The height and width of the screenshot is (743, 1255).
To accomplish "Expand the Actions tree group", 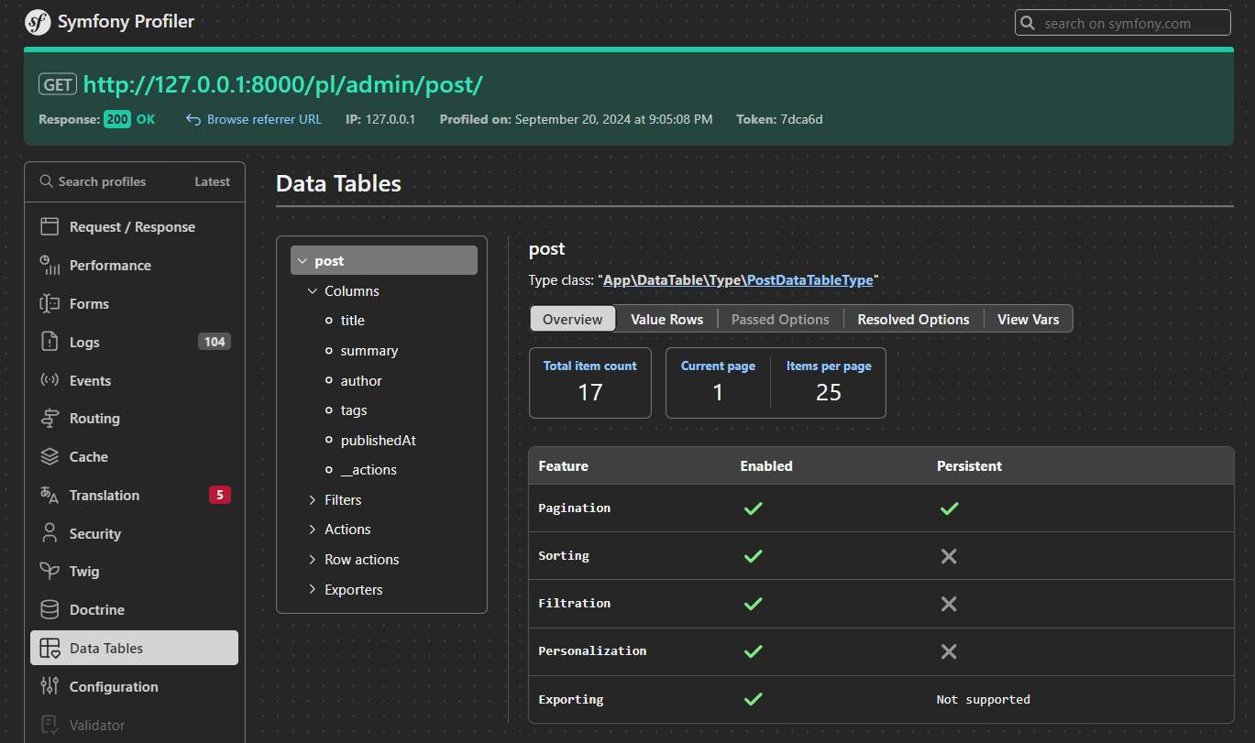I will 313,530.
